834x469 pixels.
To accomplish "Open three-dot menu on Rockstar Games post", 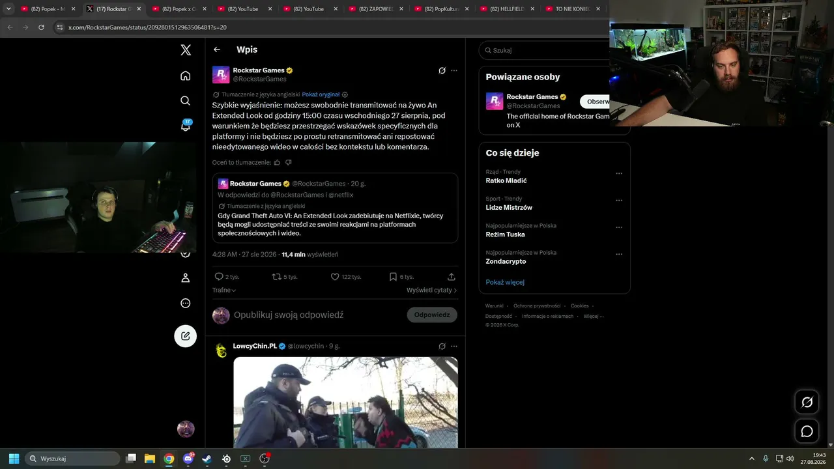I will pos(454,70).
